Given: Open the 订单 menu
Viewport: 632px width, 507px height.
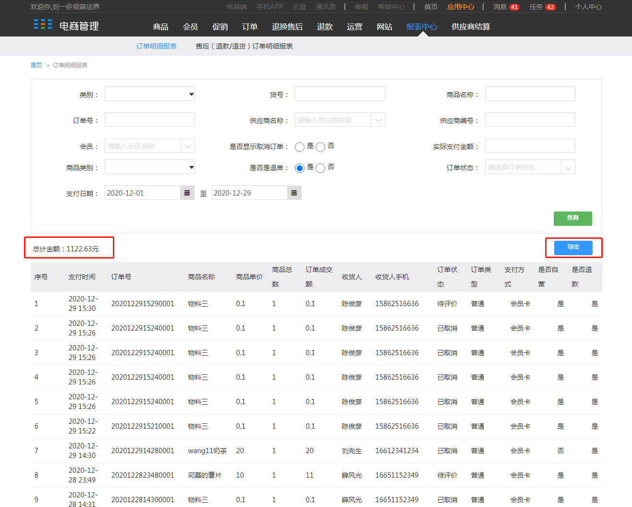Looking at the screenshot, I should pos(250,26).
